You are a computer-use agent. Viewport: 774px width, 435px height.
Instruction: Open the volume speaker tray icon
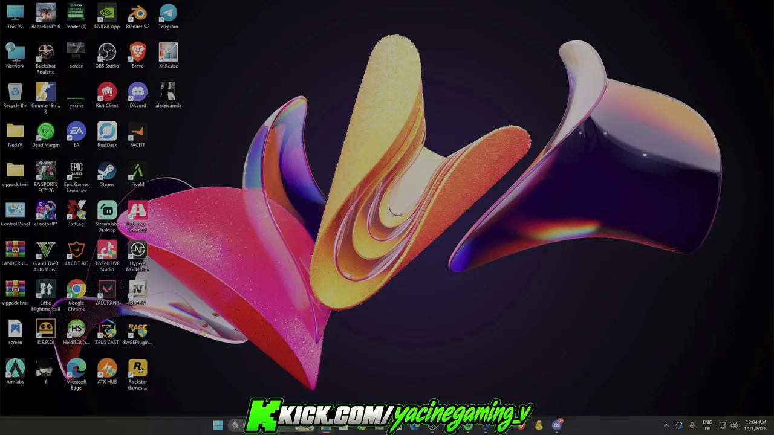[x=734, y=425]
